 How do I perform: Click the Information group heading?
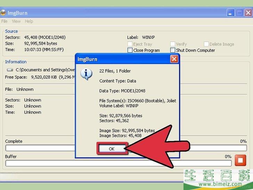coord(16,62)
